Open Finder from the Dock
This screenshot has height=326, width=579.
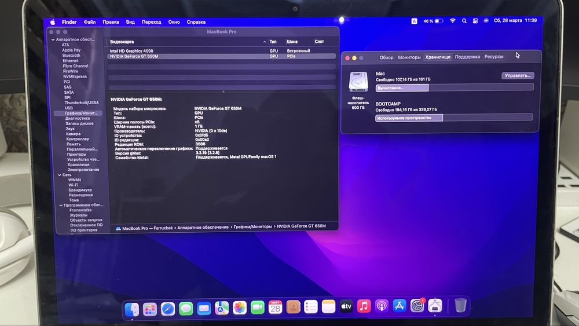tap(132, 309)
